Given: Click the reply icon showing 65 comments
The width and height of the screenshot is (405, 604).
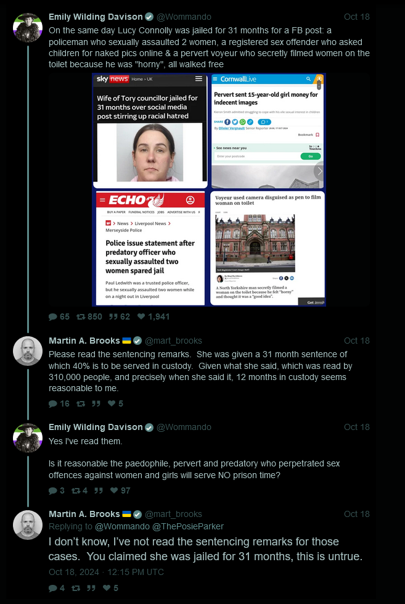Looking at the screenshot, I should click(x=53, y=316).
